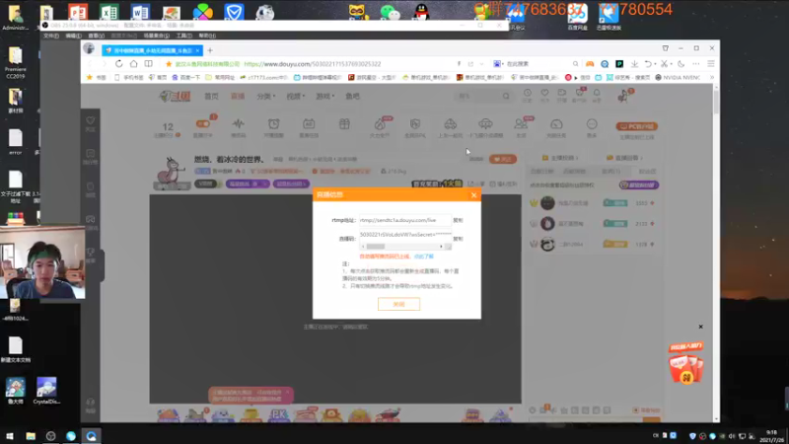Reload the Douyu page in browser

tap(118, 64)
